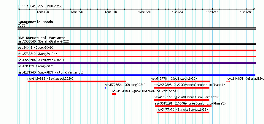Click the nsv5556846 (ByrskaBishop2022) label
This screenshot has height=124, width=264.
point(44,41)
